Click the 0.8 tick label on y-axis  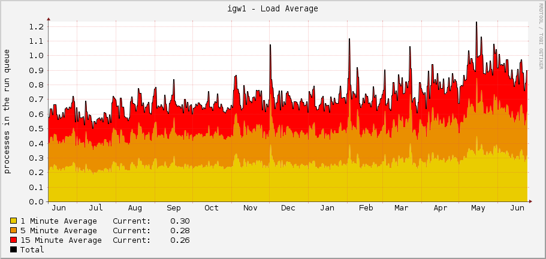point(37,85)
